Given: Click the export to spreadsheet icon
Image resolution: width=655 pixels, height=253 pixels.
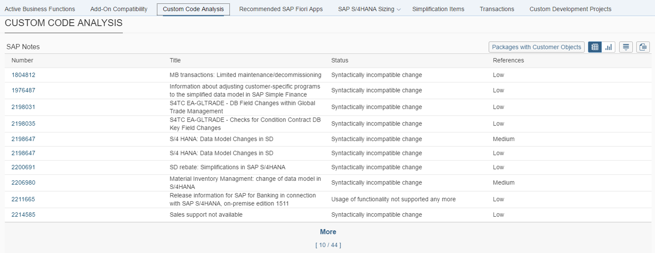Looking at the screenshot, I should [x=643, y=47].
